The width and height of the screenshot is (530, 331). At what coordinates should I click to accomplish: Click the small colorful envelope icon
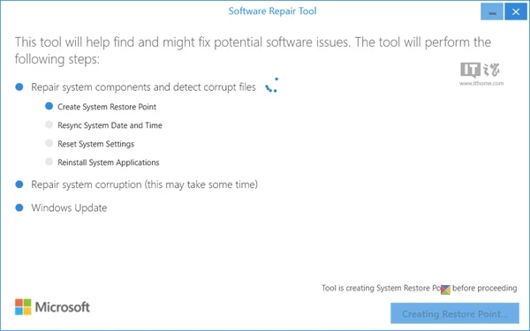(445, 290)
